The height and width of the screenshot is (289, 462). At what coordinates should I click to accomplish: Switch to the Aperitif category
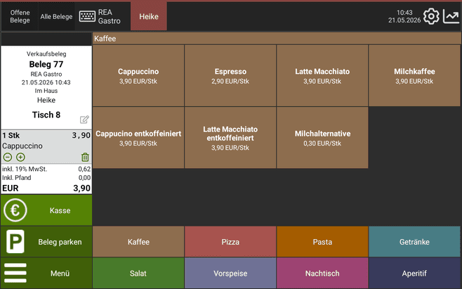(414, 273)
